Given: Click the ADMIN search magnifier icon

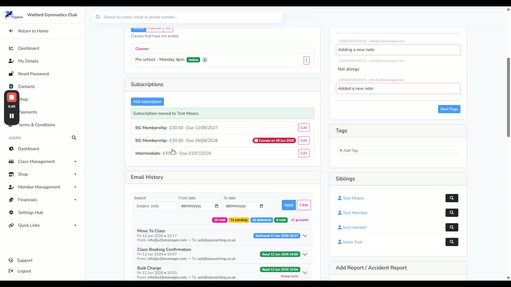Looking at the screenshot, I should [74, 138].
